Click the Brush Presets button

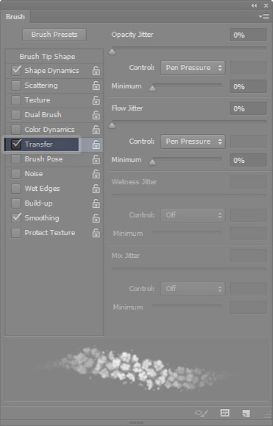(54, 35)
